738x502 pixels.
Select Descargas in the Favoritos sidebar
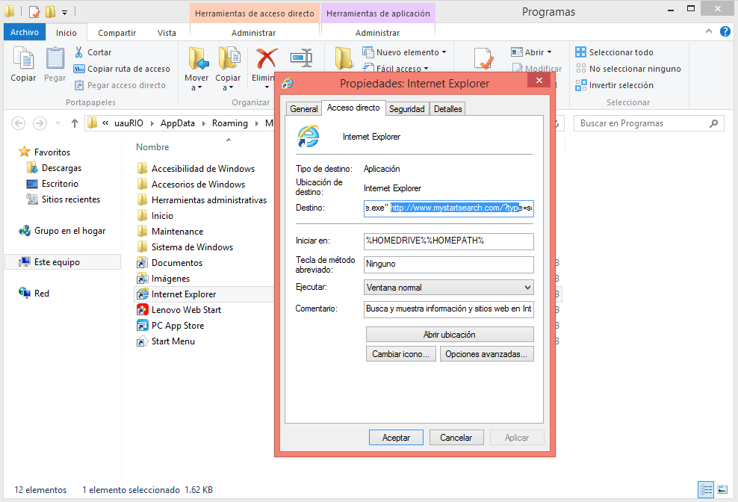pos(61,168)
